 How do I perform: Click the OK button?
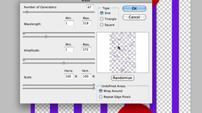(x=134, y=8)
